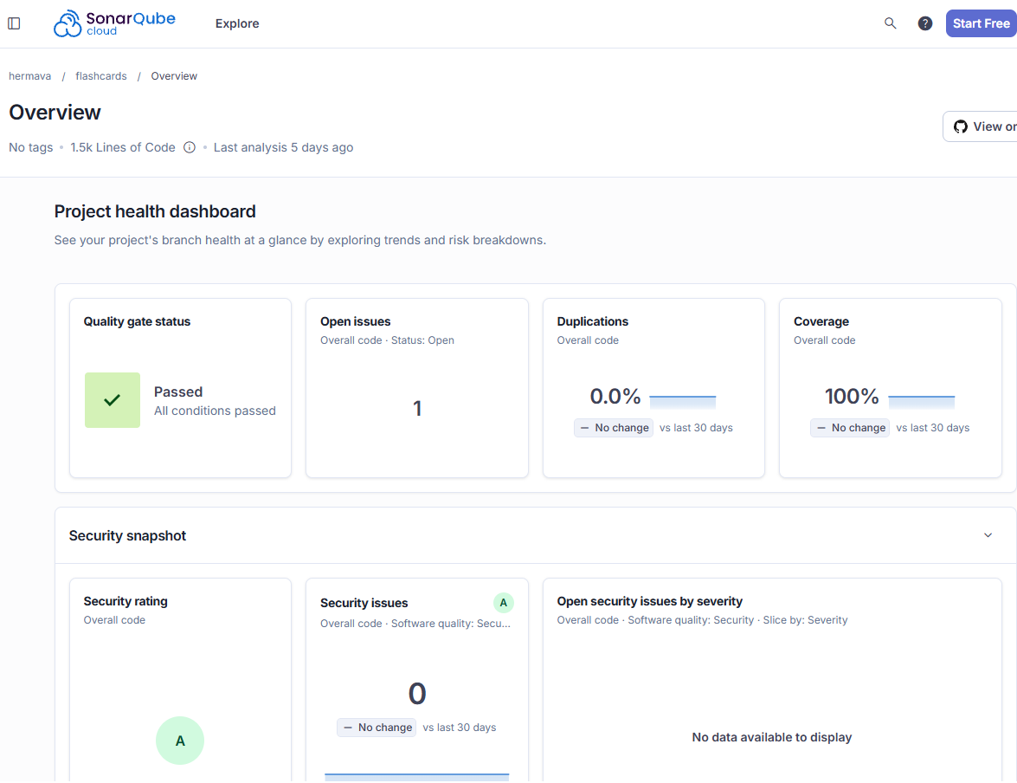
Task: Click the Lines of Code info icon
Action: tap(190, 147)
